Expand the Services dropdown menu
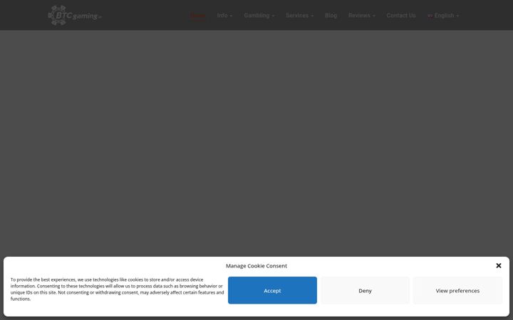The height and width of the screenshot is (320, 513). click(300, 16)
